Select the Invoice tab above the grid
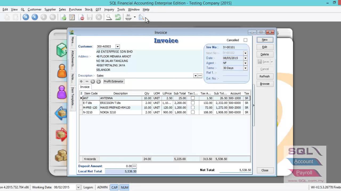This screenshot has width=341, height=191. tap(85, 87)
